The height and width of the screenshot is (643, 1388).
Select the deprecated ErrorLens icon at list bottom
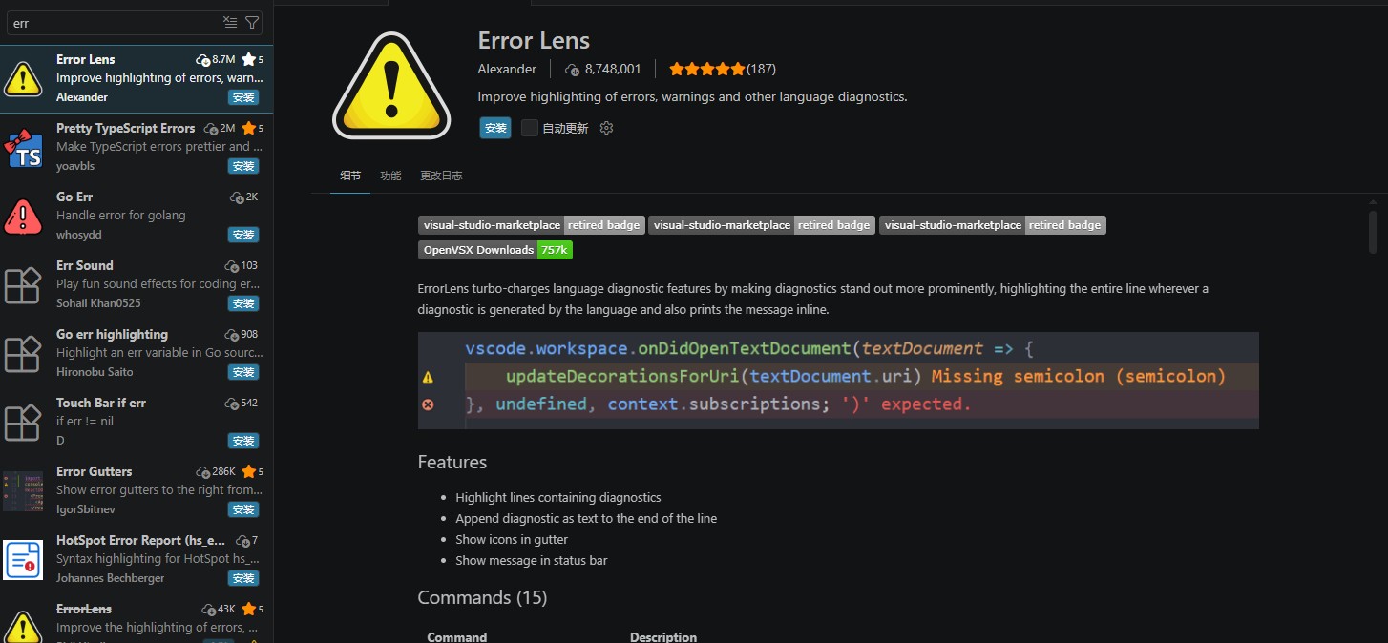(x=23, y=626)
